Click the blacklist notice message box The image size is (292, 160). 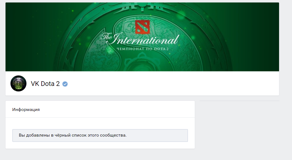[x=100, y=135]
